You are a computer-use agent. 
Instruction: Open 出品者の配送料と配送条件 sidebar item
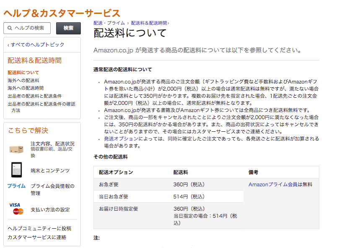click(x=35, y=96)
